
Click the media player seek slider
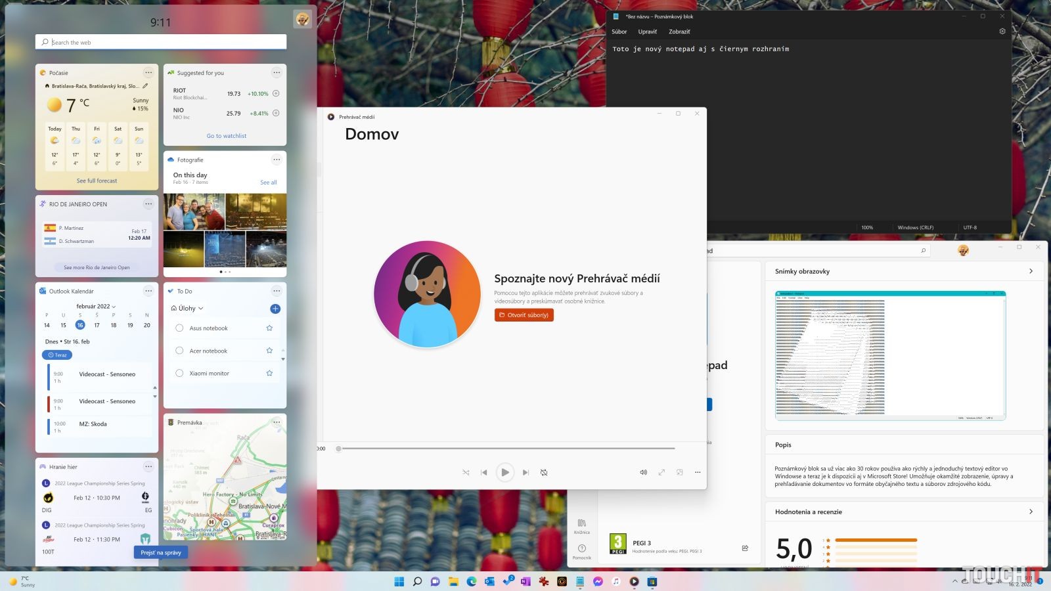[x=506, y=449]
